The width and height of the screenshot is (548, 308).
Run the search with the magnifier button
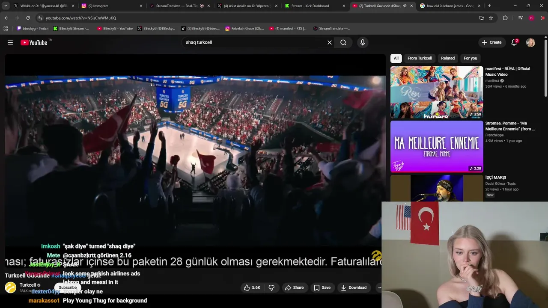pos(343,42)
